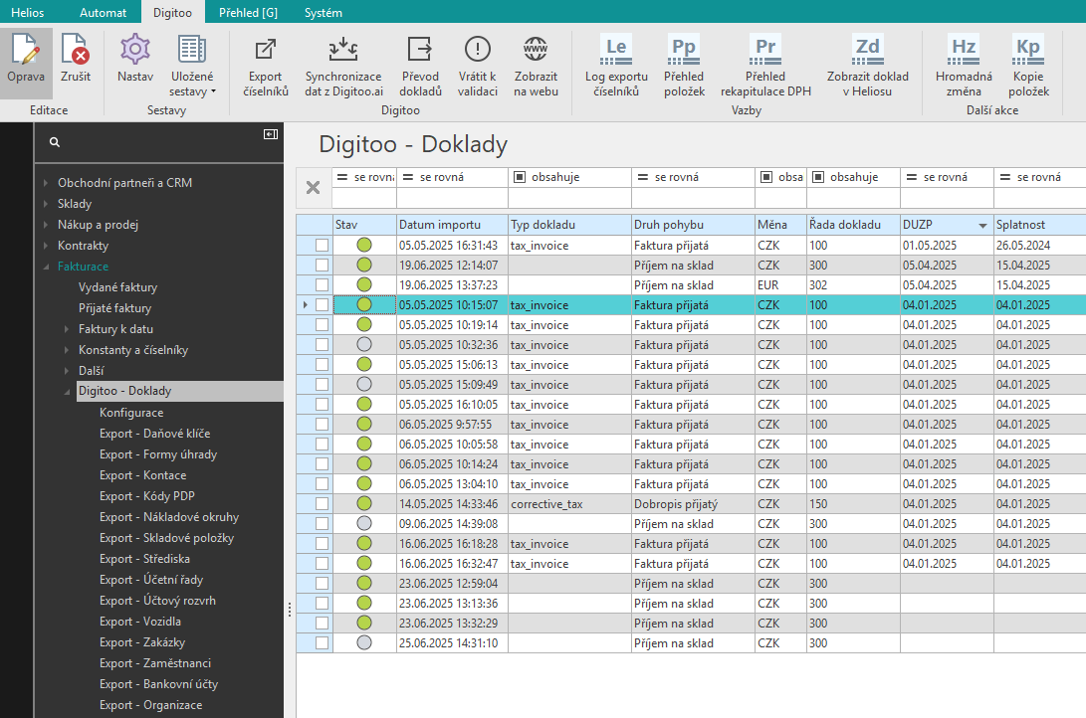Image resolution: width=1086 pixels, height=718 pixels.
Task: Open Export - Bankovní účty
Action: pos(158,684)
